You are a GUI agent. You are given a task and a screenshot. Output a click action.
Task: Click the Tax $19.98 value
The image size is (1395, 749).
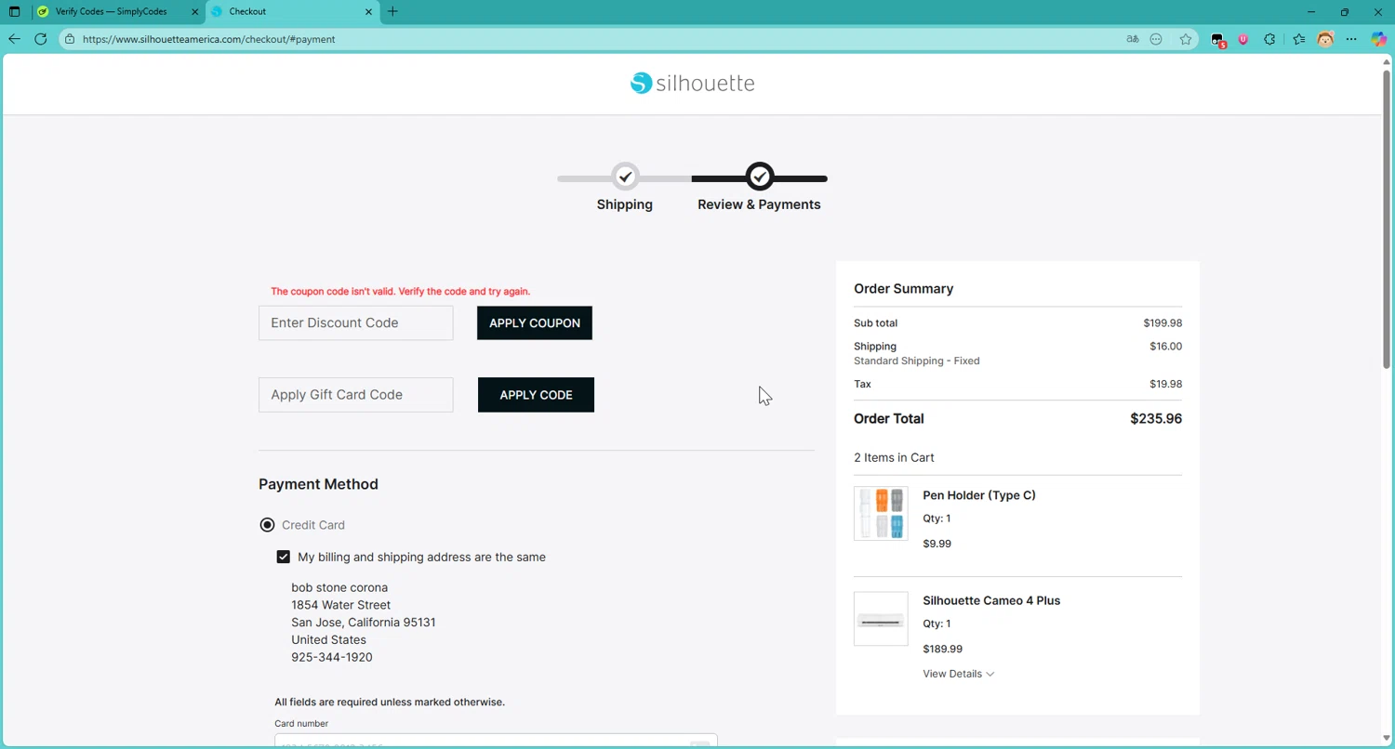click(1165, 384)
